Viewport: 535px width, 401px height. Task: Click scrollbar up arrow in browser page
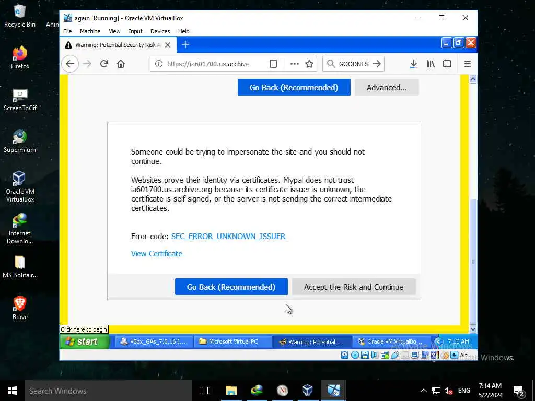(473, 79)
